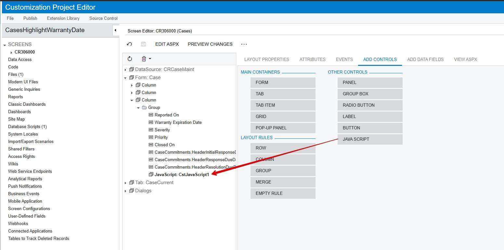Screen dimensions: 504x250
Task: Switch to the View ASPX tab
Action: [466, 59]
